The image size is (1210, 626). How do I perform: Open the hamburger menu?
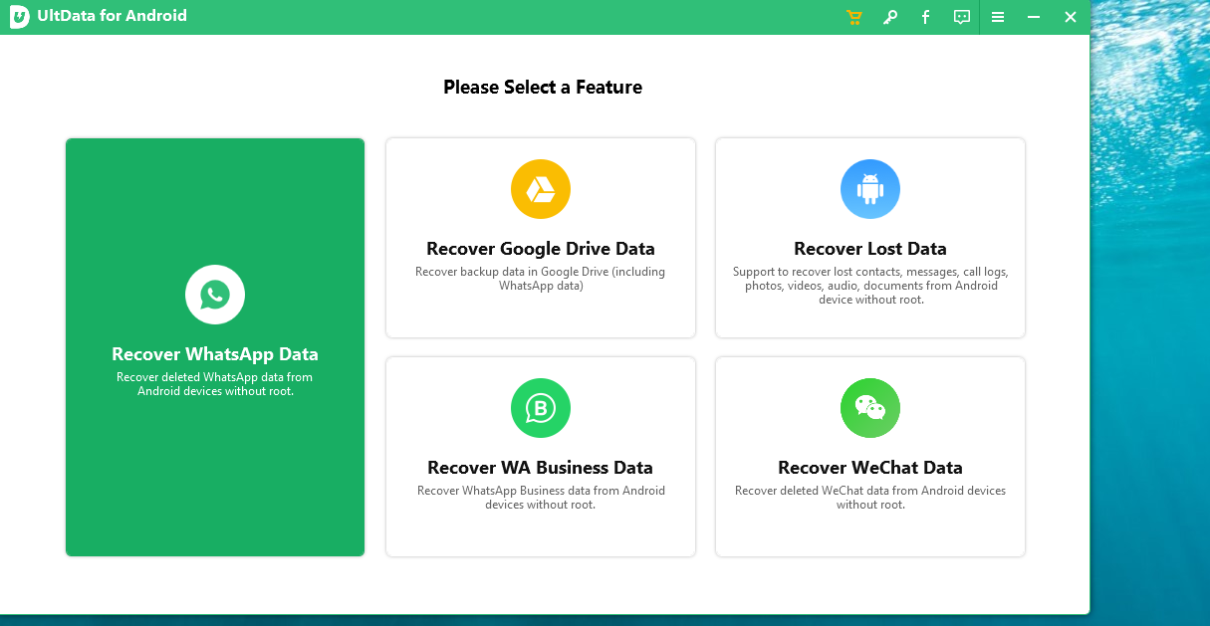pyautogui.click(x=998, y=17)
